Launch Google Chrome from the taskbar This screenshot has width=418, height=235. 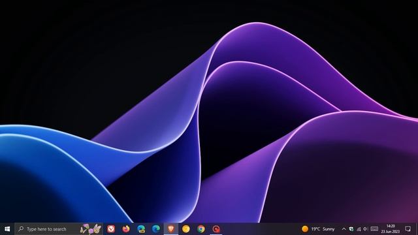tap(201, 229)
